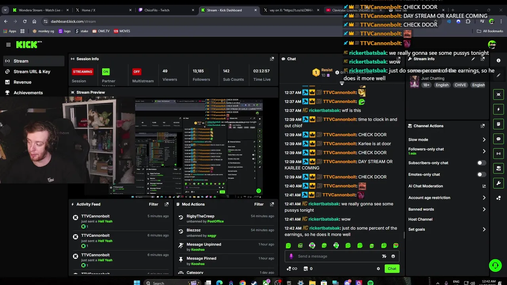Click the CHIVE stream tag

(x=460, y=85)
